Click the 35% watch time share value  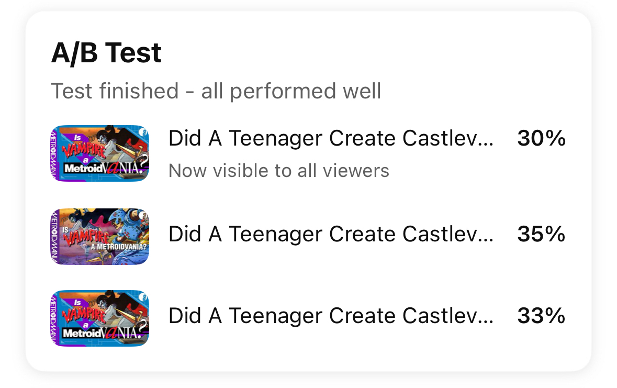[x=541, y=235]
